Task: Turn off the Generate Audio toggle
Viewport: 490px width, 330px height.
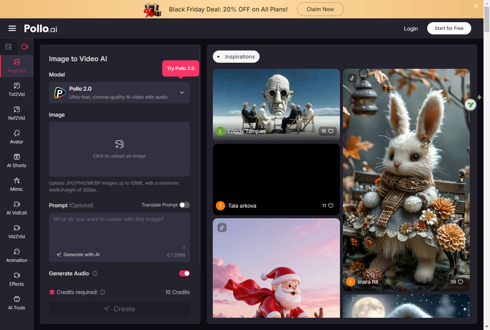Action: [x=185, y=273]
